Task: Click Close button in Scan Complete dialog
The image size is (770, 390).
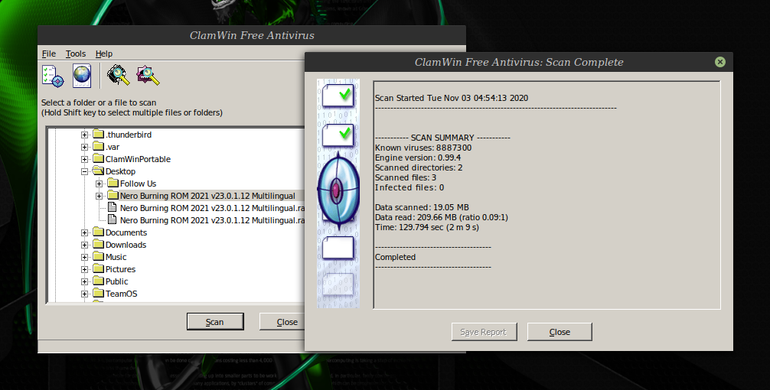Action: (560, 332)
